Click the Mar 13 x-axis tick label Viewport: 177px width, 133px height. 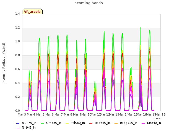(x=114, y=114)
